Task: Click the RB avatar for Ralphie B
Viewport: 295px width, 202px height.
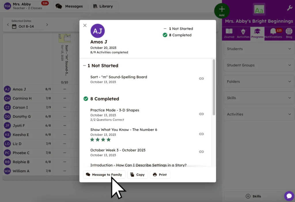Action: (x=7, y=162)
